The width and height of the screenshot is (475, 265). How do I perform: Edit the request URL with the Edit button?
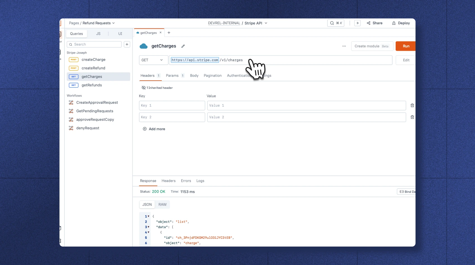click(x=406, y=60)
